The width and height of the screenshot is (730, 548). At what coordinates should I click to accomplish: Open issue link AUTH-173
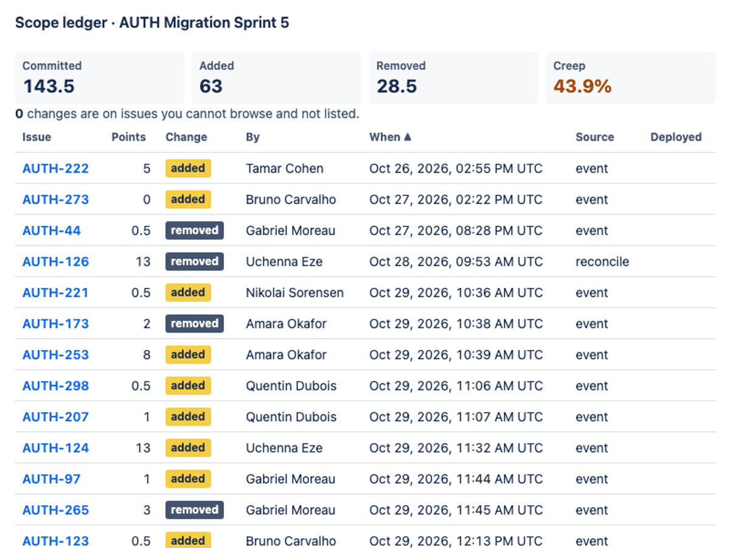click(55, 324)
